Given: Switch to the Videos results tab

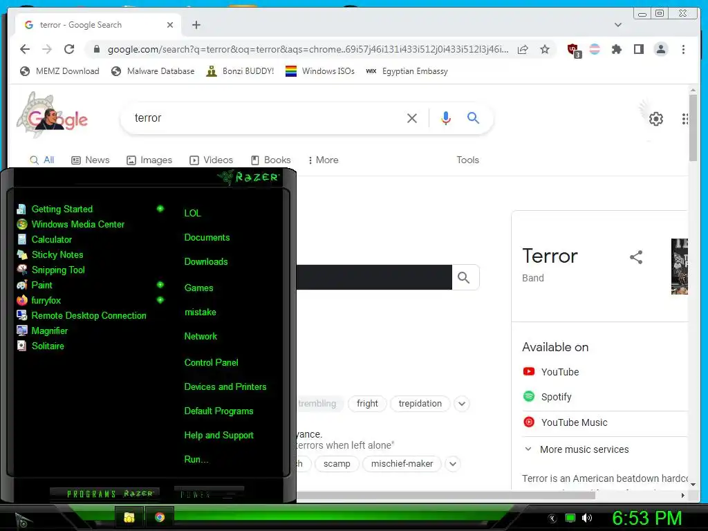Looking at the screenshot, I should point(212,160).
